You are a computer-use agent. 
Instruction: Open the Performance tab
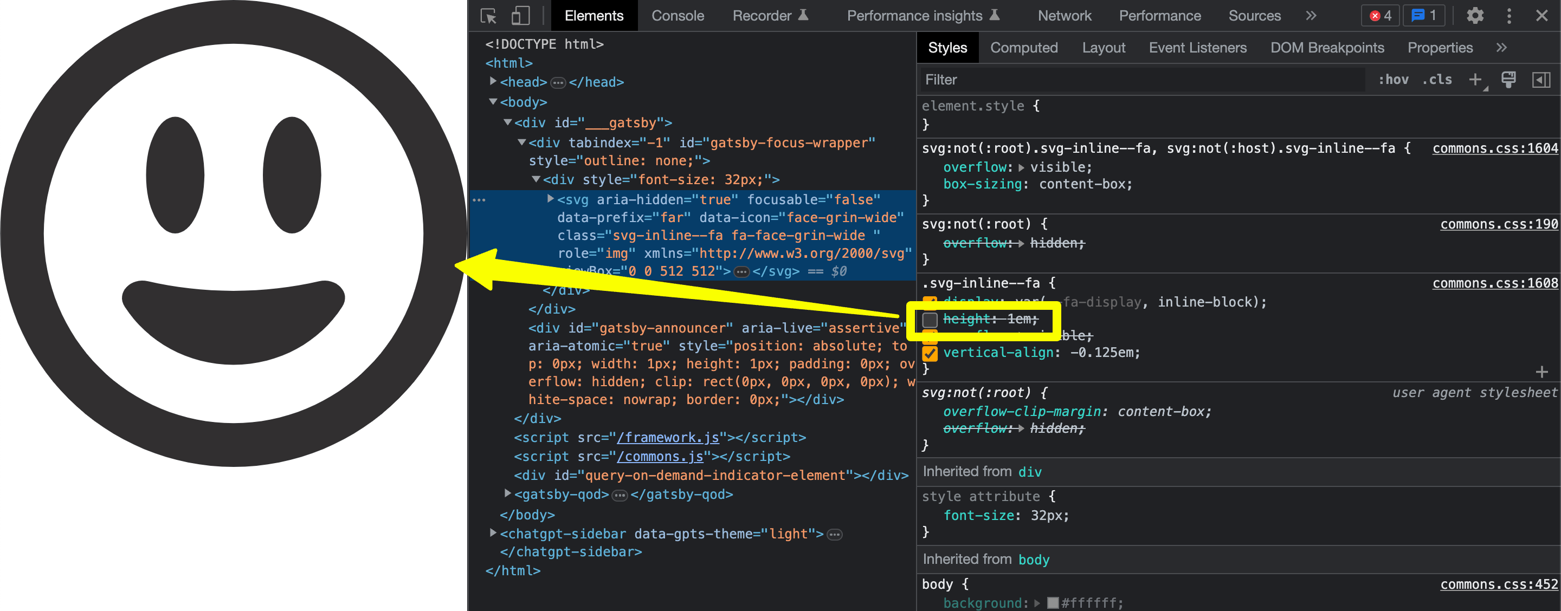click(1159, 16)
